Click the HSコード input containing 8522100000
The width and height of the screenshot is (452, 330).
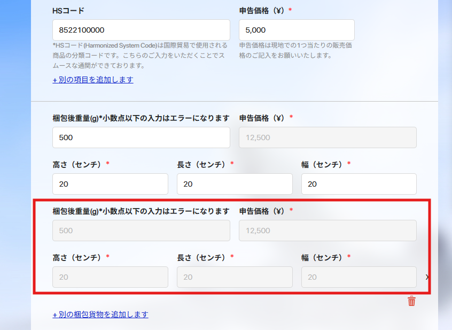click(141, 29)
